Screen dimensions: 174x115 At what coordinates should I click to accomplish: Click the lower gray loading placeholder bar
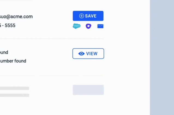click(14, 95)
